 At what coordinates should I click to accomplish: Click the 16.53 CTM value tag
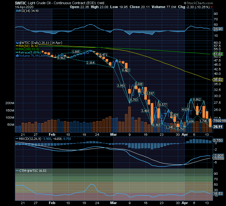click(x=218, y=194)
